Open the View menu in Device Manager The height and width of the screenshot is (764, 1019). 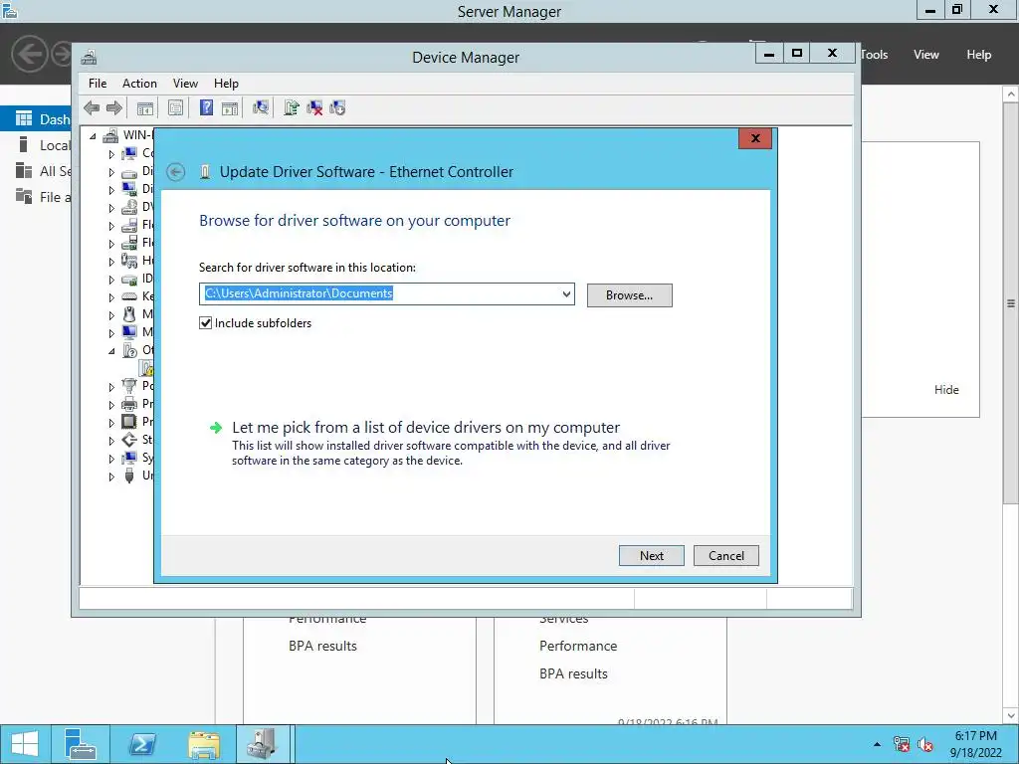(x=185, y=84)
